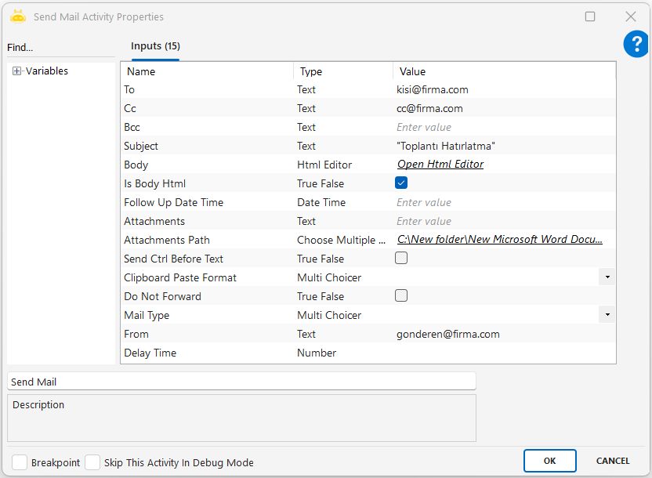Open the Mail Type dropdown arrow
Viewport: 652px width, 478px height.
click(x=607, y=315)
